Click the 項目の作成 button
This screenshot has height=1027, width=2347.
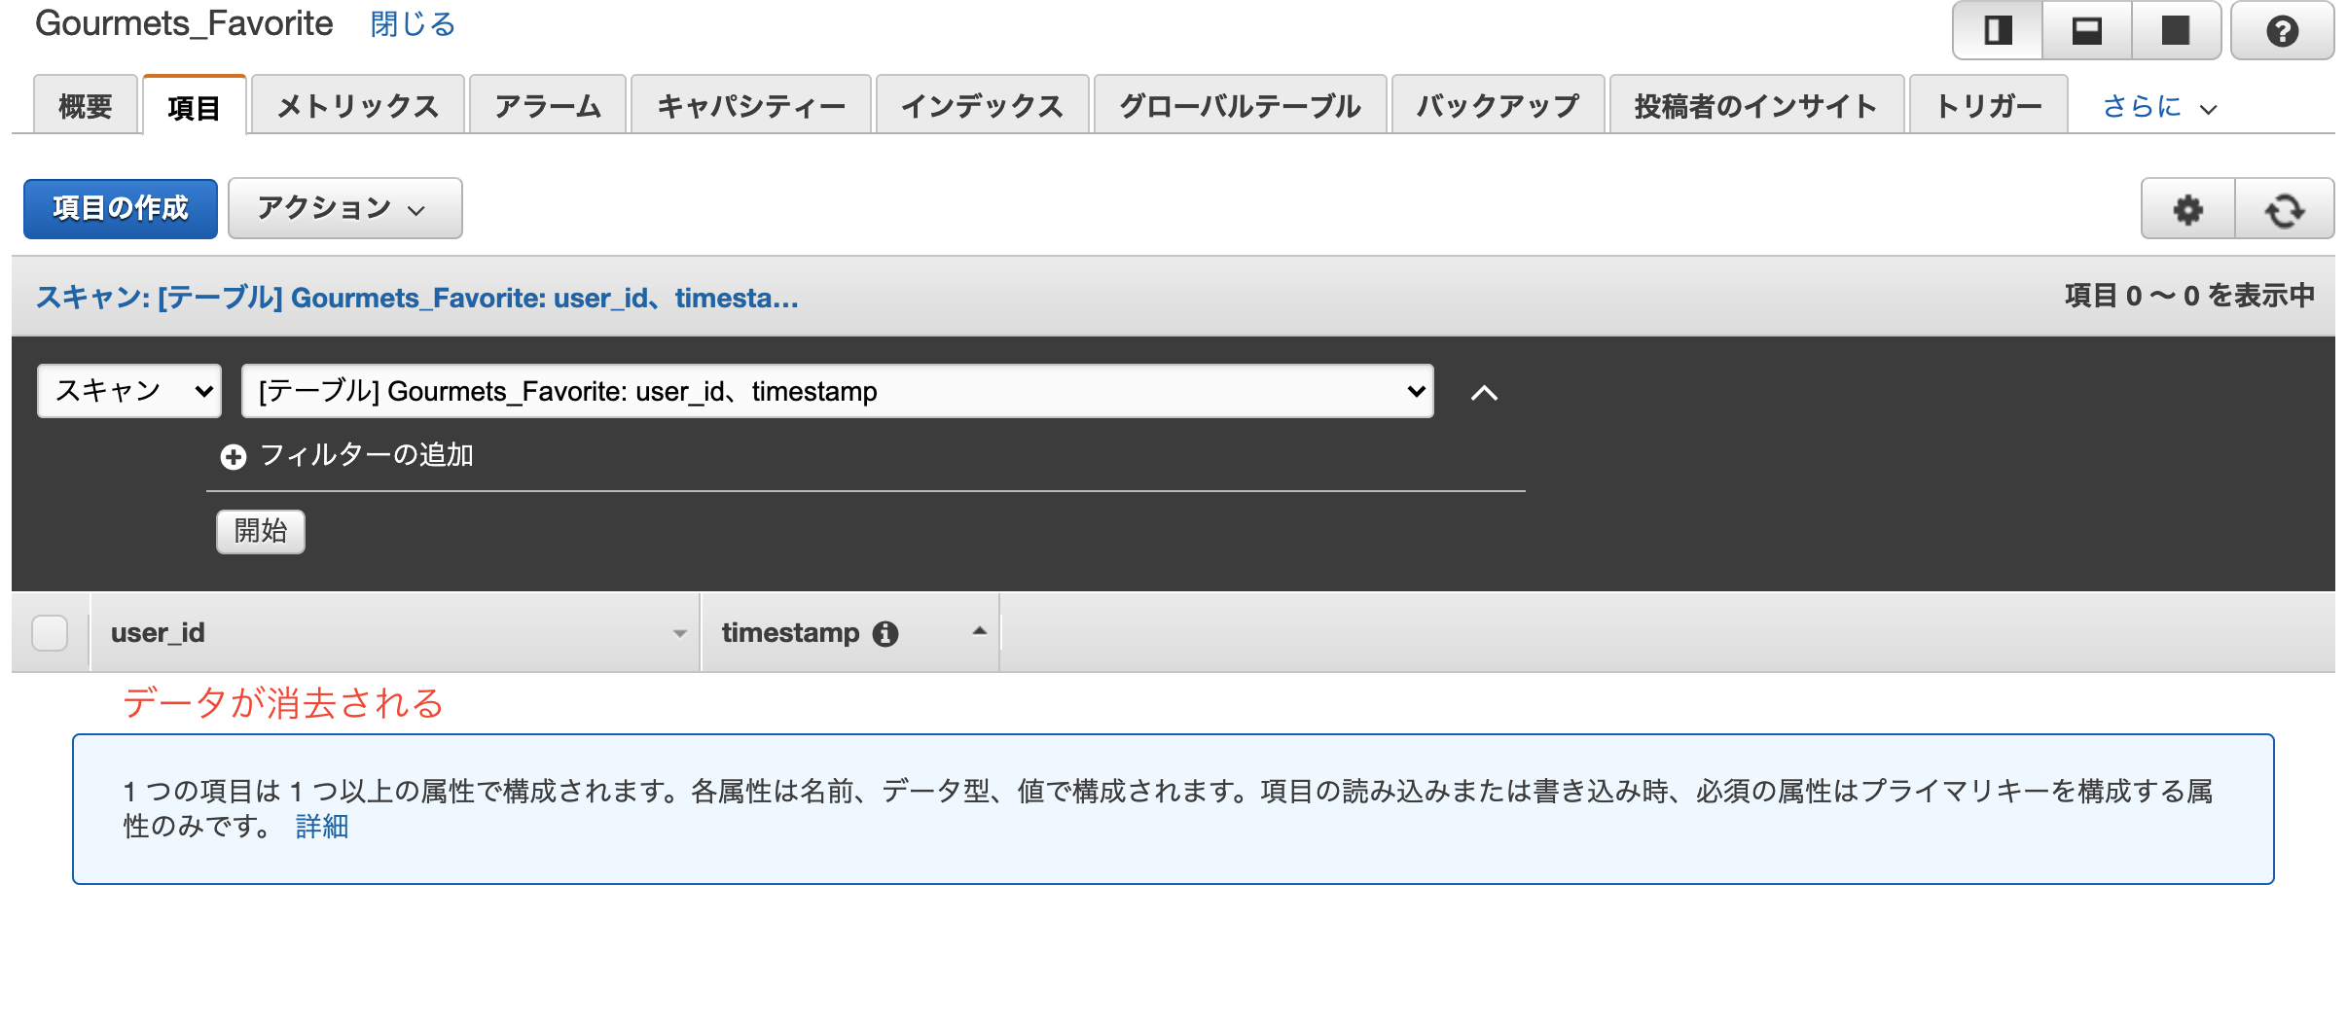[x=120, y=208]
